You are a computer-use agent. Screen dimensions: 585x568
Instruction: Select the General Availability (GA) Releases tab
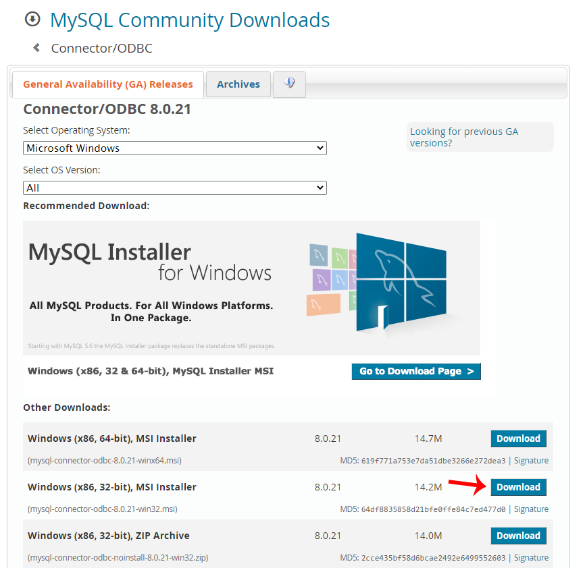coord(108,84)
